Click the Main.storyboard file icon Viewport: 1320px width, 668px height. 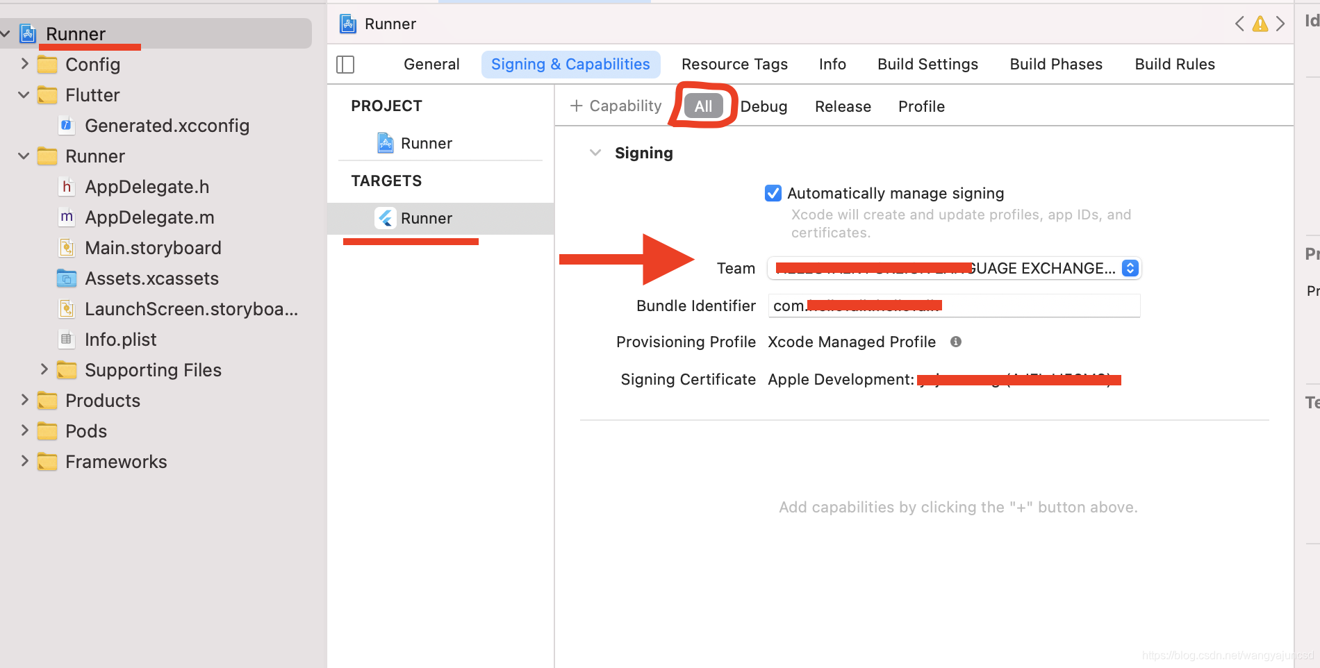pyautogui.click(x=67, y=248)
